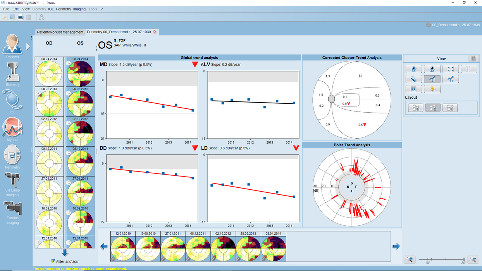The height and width of the screenshot is (271, 482).
Task: Open the Patients module in sidebar
Action: point(12,45)
